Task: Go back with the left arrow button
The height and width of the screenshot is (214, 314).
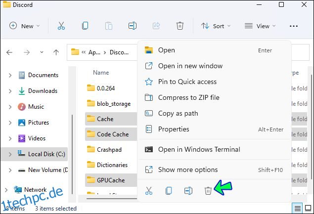Action: tap(9, 52)
